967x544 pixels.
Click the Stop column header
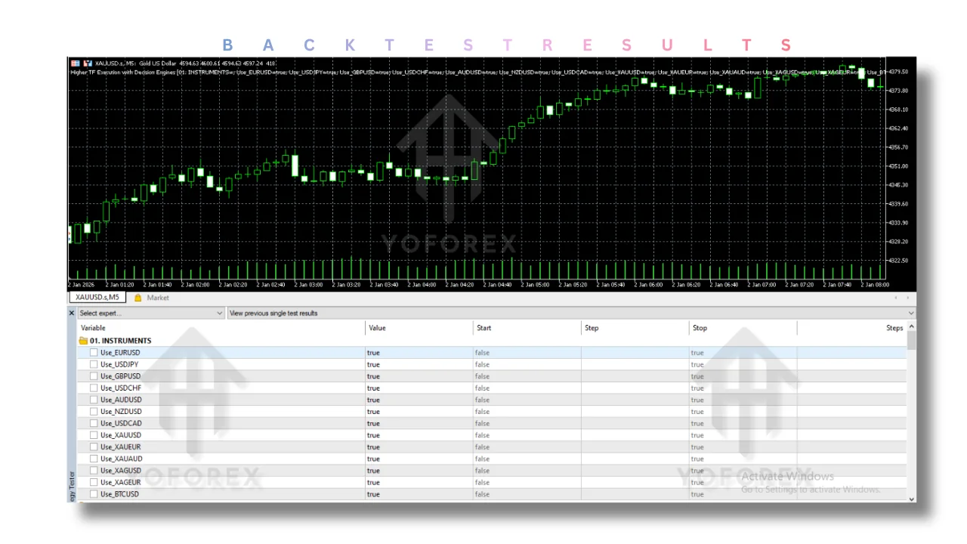coord(743,328)
